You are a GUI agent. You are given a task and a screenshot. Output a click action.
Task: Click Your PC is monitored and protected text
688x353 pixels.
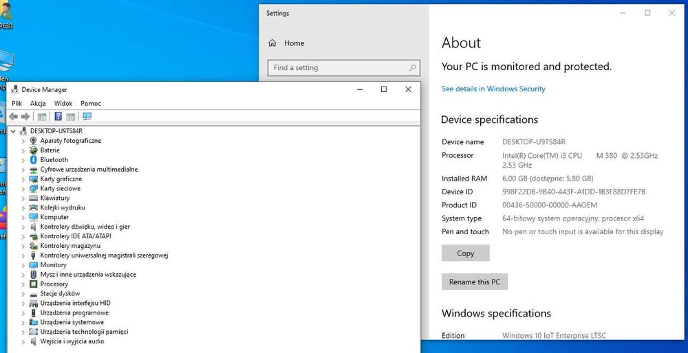[526, 67]
